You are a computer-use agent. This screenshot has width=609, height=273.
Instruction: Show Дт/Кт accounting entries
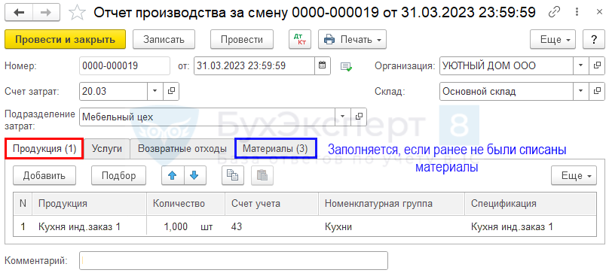pyautogui.click(x=299, y=39)
